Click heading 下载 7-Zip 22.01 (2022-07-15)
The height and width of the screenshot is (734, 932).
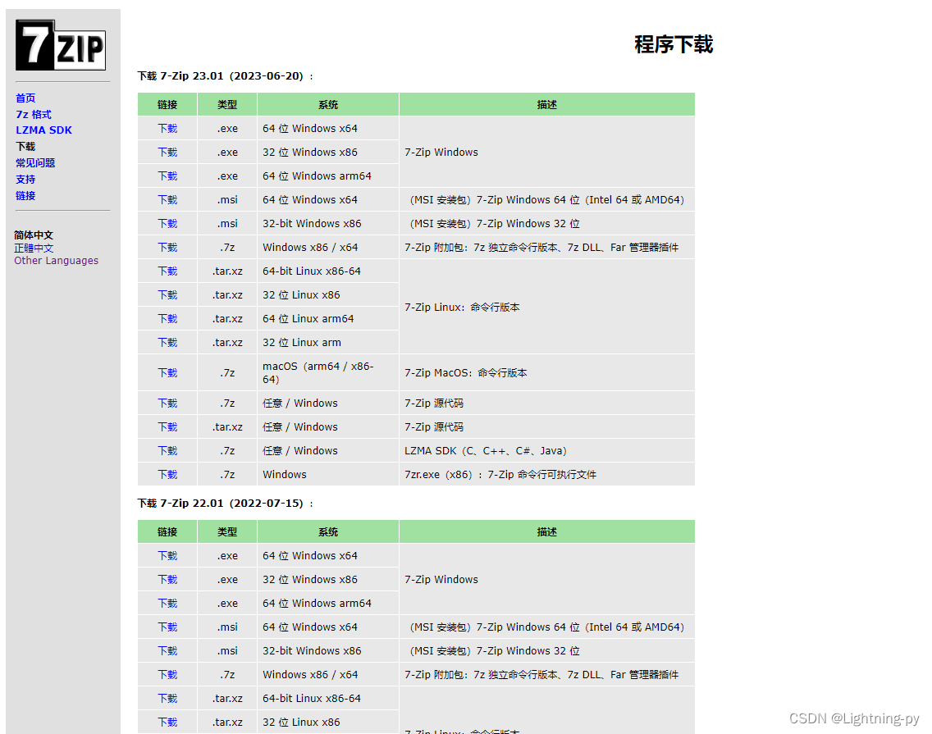coord(226,504)
